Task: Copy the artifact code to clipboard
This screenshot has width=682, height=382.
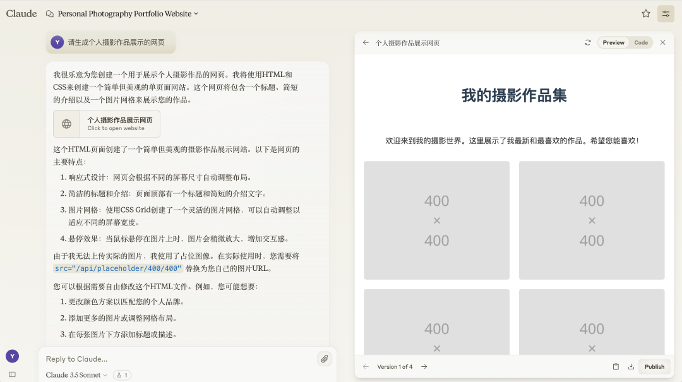Action: (x=616, y=366)
